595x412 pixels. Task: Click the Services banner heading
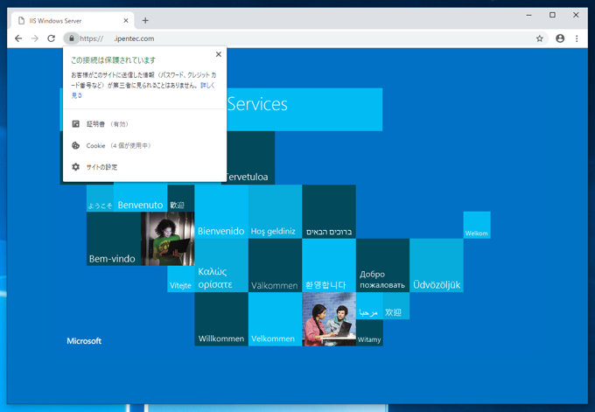tap(257, 104)
